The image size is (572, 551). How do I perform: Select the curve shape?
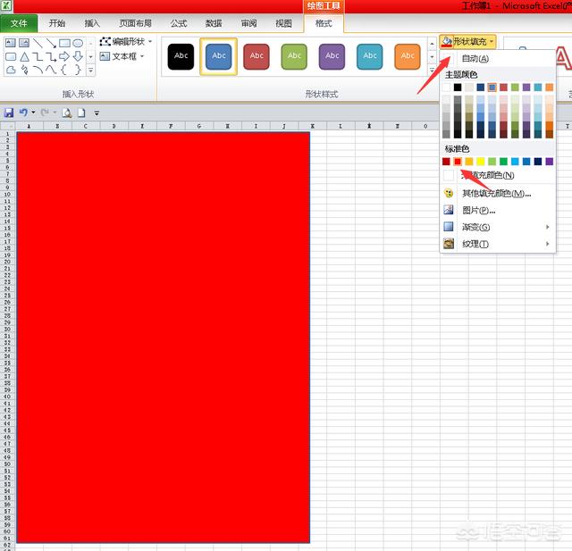point(51,70)
